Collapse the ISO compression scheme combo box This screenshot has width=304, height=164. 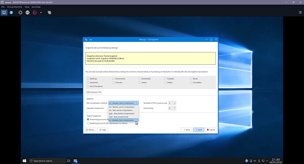(x=123, y=103)
